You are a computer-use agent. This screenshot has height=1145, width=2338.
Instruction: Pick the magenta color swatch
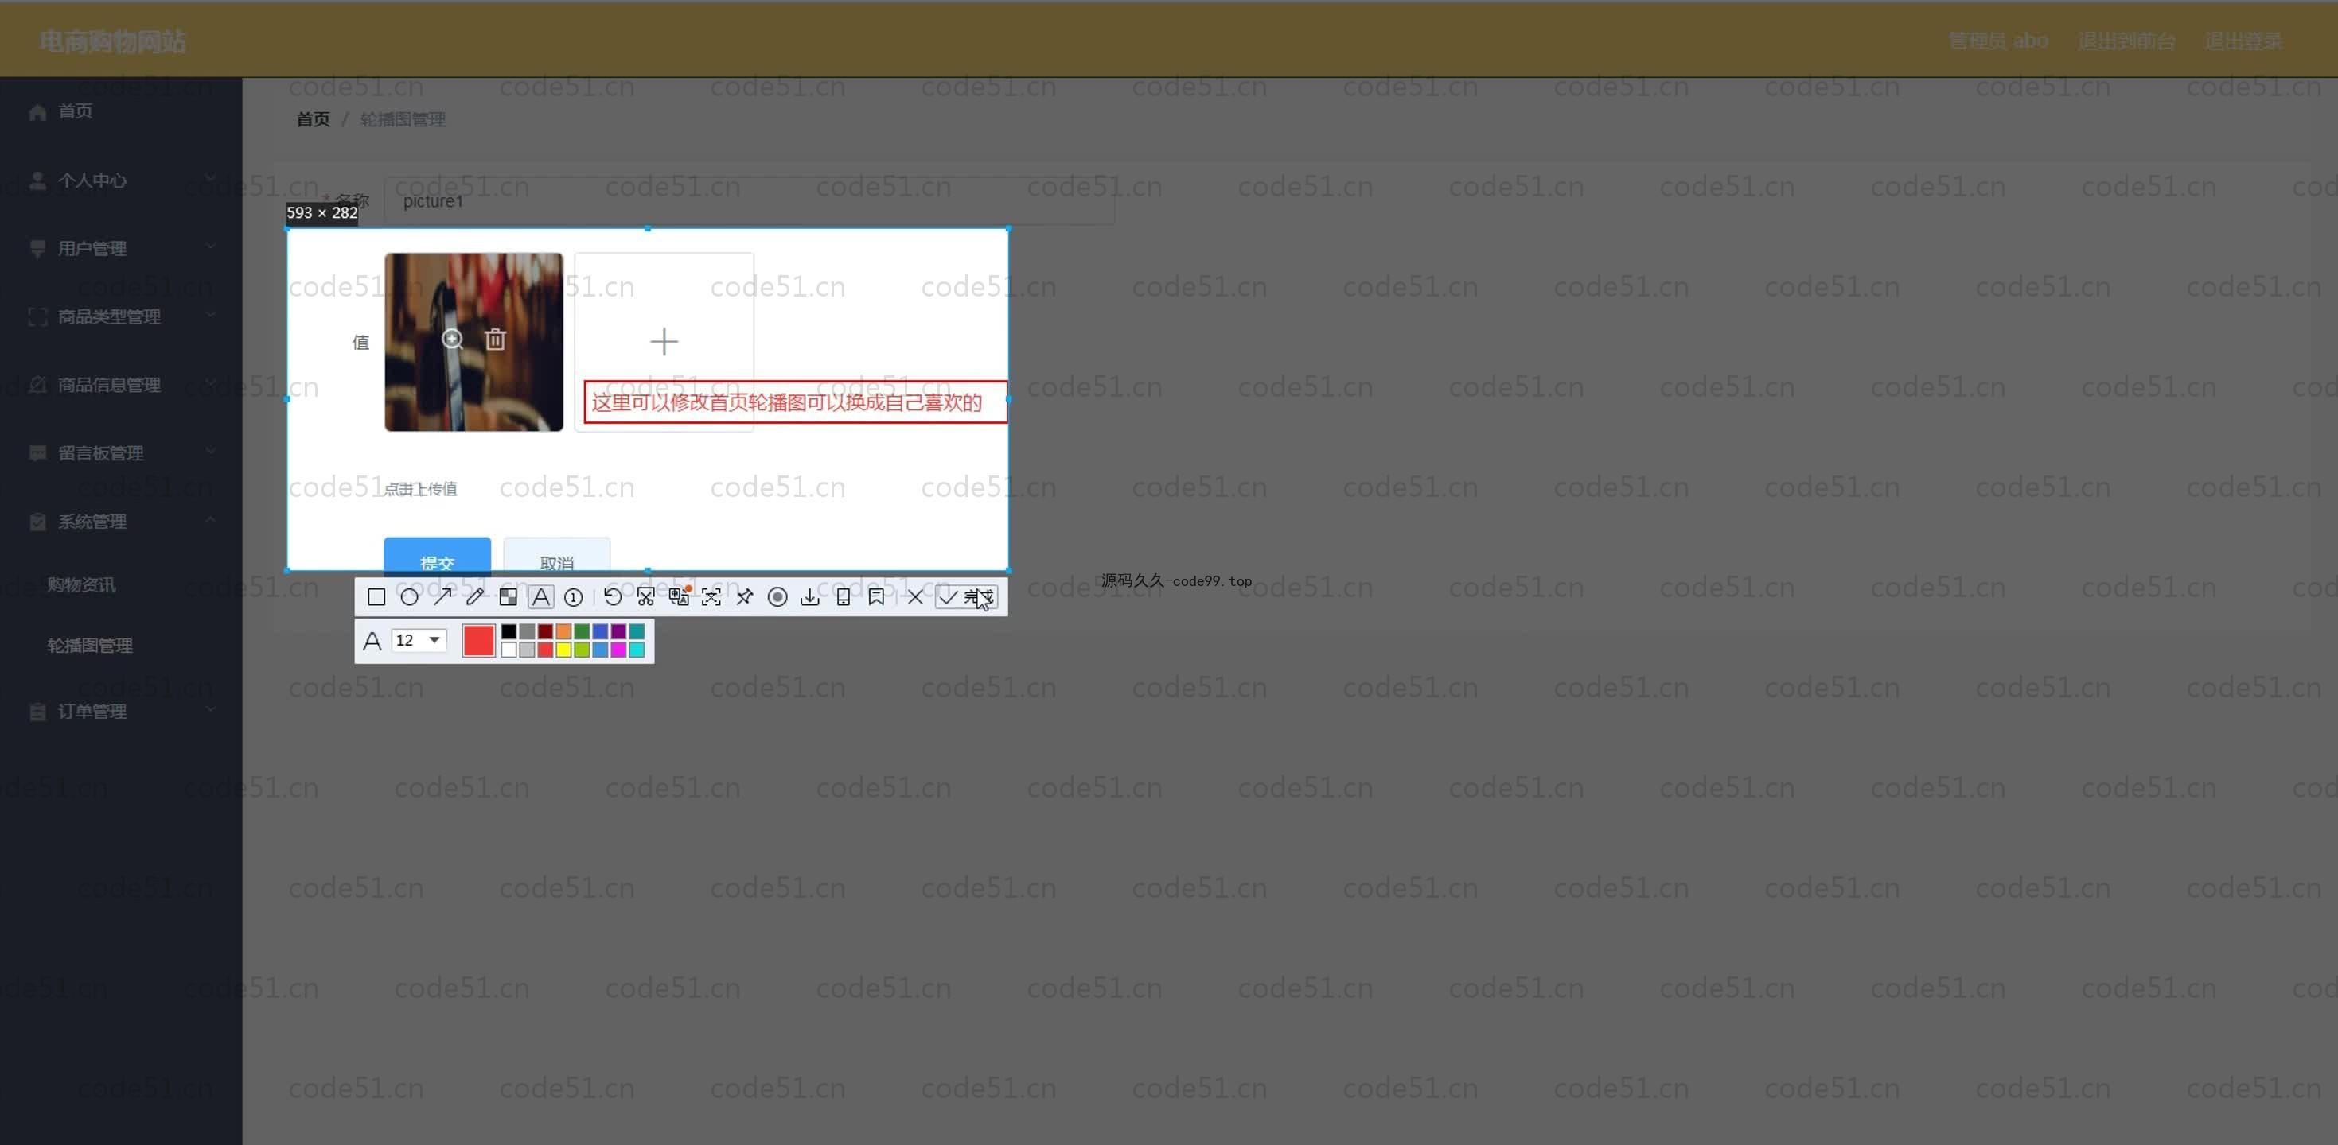[x=618, y=649]
